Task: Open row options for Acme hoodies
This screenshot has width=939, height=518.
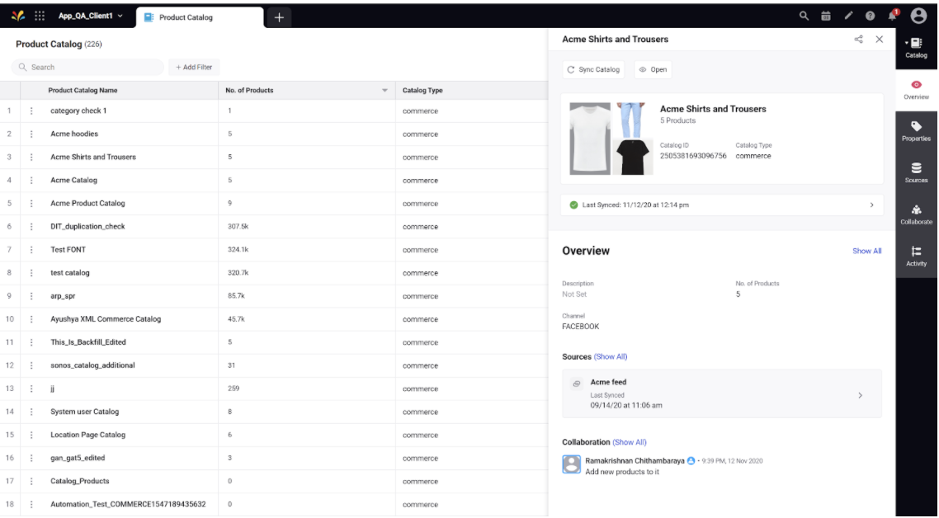Action: point(31,134)
